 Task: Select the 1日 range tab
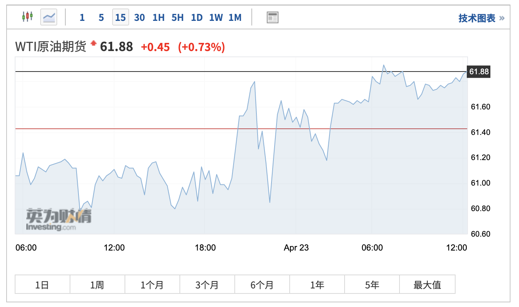pos(42,285)
